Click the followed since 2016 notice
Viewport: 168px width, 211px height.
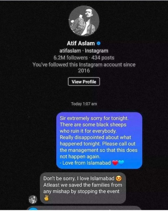[x=84, y=68]
